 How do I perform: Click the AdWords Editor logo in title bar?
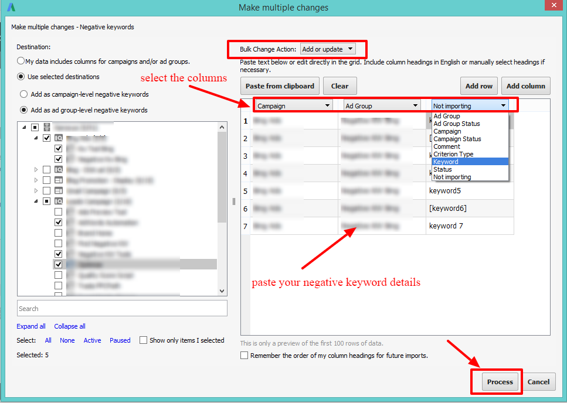point(11,7)
